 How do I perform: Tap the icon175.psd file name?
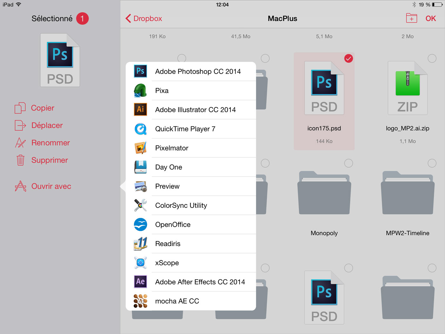[x=324, y=128]
